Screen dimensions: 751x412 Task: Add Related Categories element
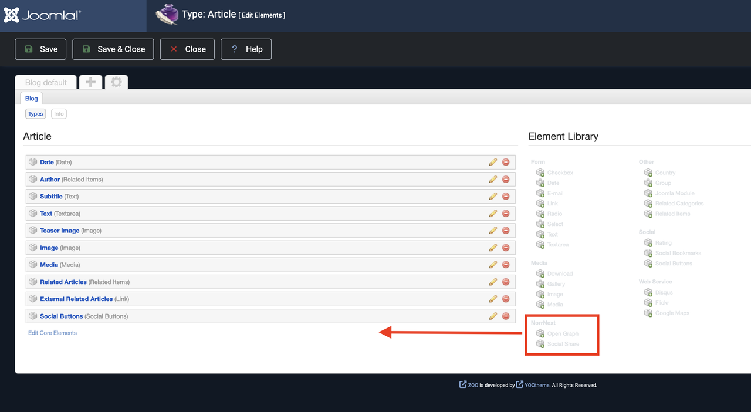(x=674, y=204)
